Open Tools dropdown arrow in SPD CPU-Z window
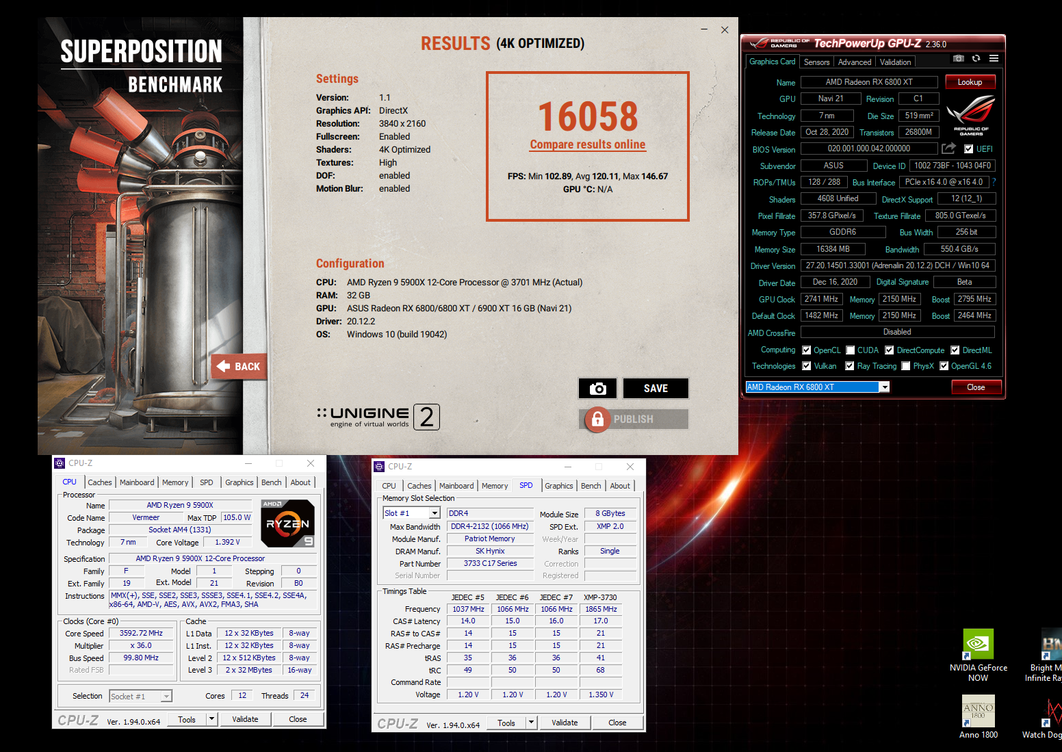 pyautogui.click(x=531, y=723)
